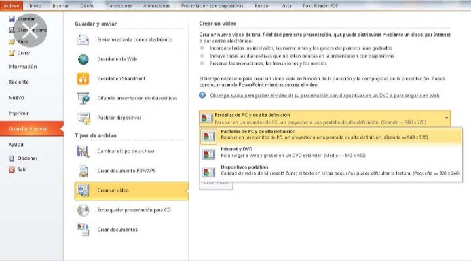Viewport: 471px width, 261px height.
Task: Click the Cambiar el tipo de archivo icon
Action: [x=83, y=151]
